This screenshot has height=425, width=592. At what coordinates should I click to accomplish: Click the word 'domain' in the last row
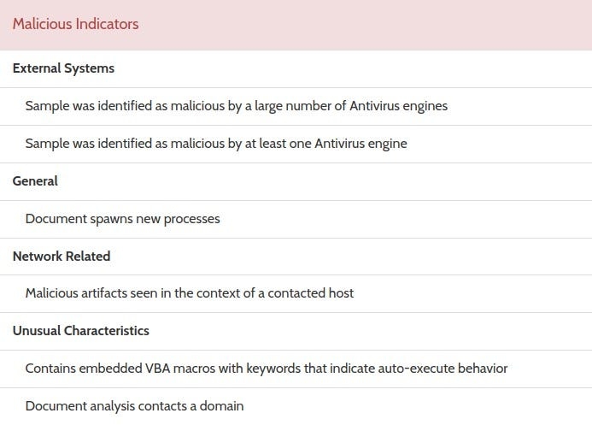click(x=223, y=406)
